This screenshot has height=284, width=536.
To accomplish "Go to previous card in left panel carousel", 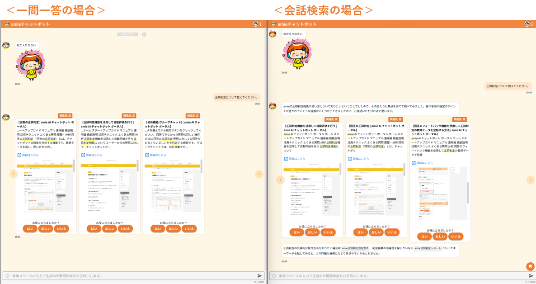I will 14,174.
